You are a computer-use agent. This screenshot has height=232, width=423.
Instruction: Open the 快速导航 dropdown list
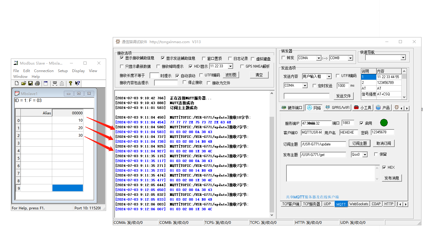coord(403,58)
